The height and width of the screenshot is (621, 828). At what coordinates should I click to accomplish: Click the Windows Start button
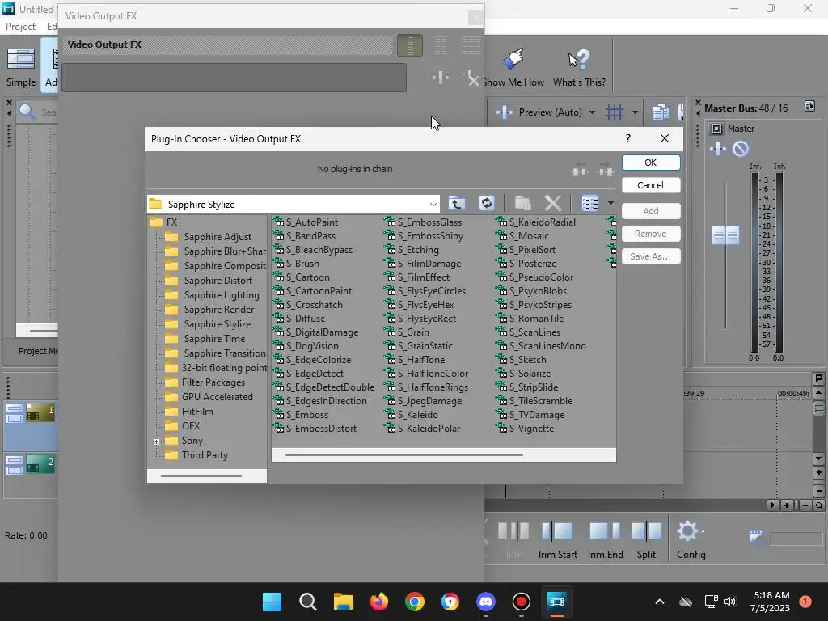point(272,602)
